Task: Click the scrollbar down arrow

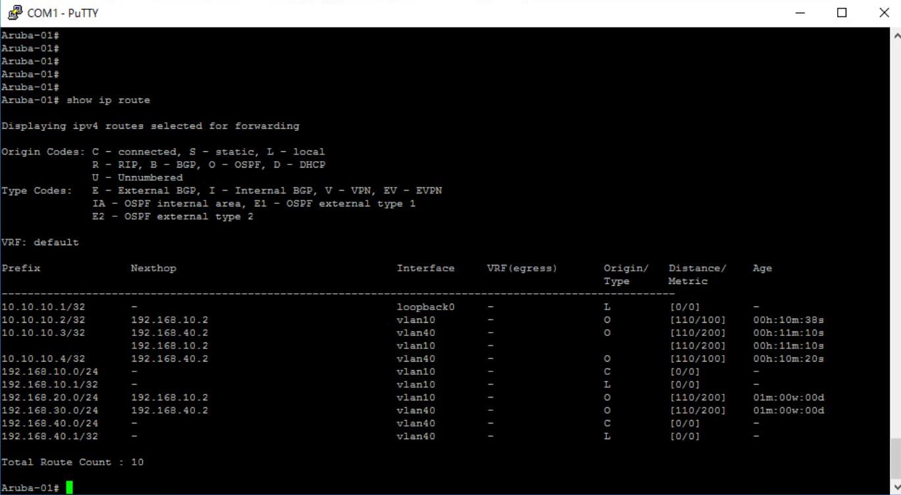Action: tap(895, 488)
